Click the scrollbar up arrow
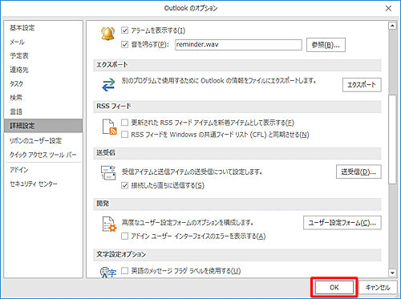The height and width of the screenshot is (299, 401). (x=392, y=26)
